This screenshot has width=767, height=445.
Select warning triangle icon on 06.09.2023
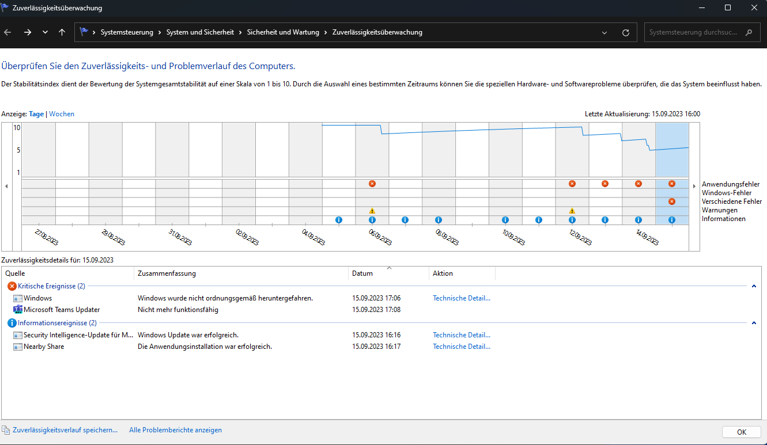[x=372, y=211]
